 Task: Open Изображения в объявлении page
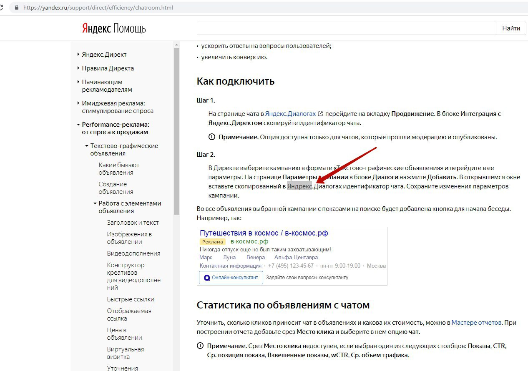pyautogui.click(x=129, y=238)
